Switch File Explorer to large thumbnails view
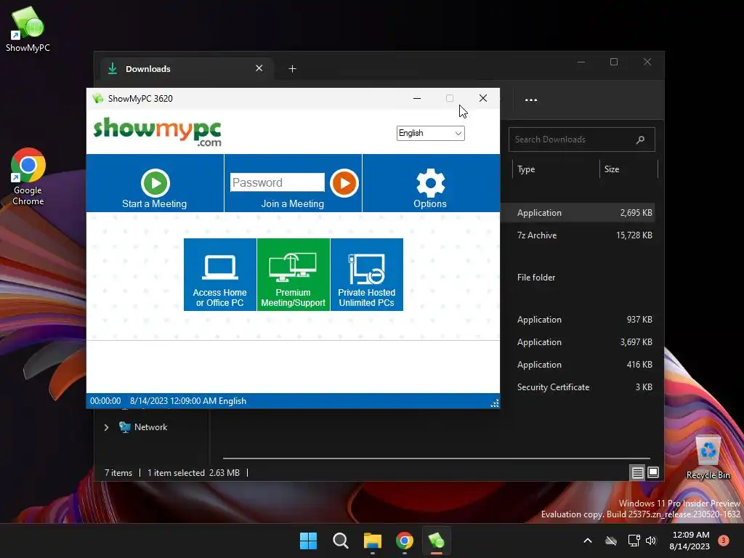 coord(653,472)
